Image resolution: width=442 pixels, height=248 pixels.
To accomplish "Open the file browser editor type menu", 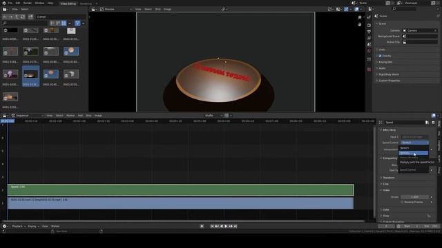I will pyautogui.click(x=6, y=9).
